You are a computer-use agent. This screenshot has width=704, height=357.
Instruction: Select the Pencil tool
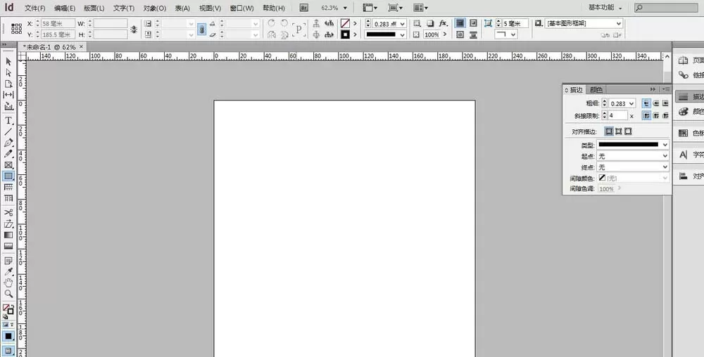point(8,154)
